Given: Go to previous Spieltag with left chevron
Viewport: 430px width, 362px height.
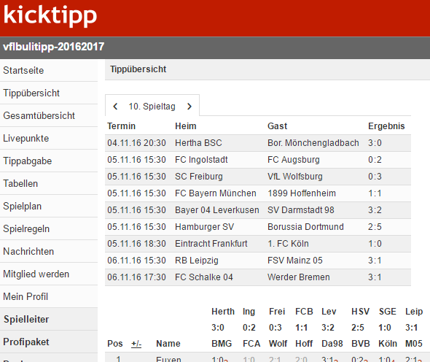Looking at the screenshot, I should (x=115, y=107).
